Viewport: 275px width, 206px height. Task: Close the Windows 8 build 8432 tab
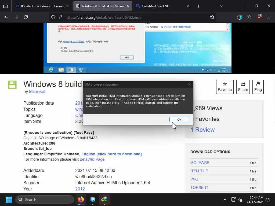click(x=128, y=6)
